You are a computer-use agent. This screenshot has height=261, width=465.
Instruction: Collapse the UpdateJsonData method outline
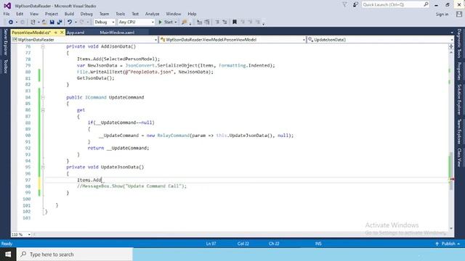click(x=43, y=167)
